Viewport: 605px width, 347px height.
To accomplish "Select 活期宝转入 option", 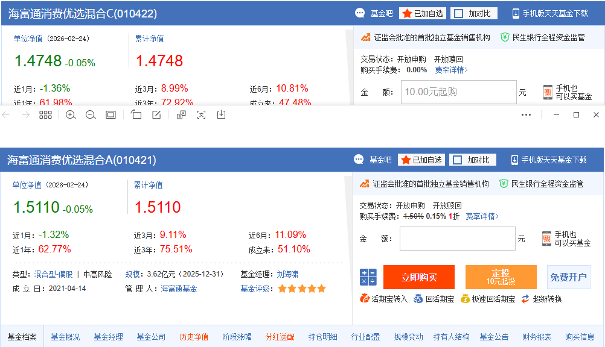I will click(383, 299).
